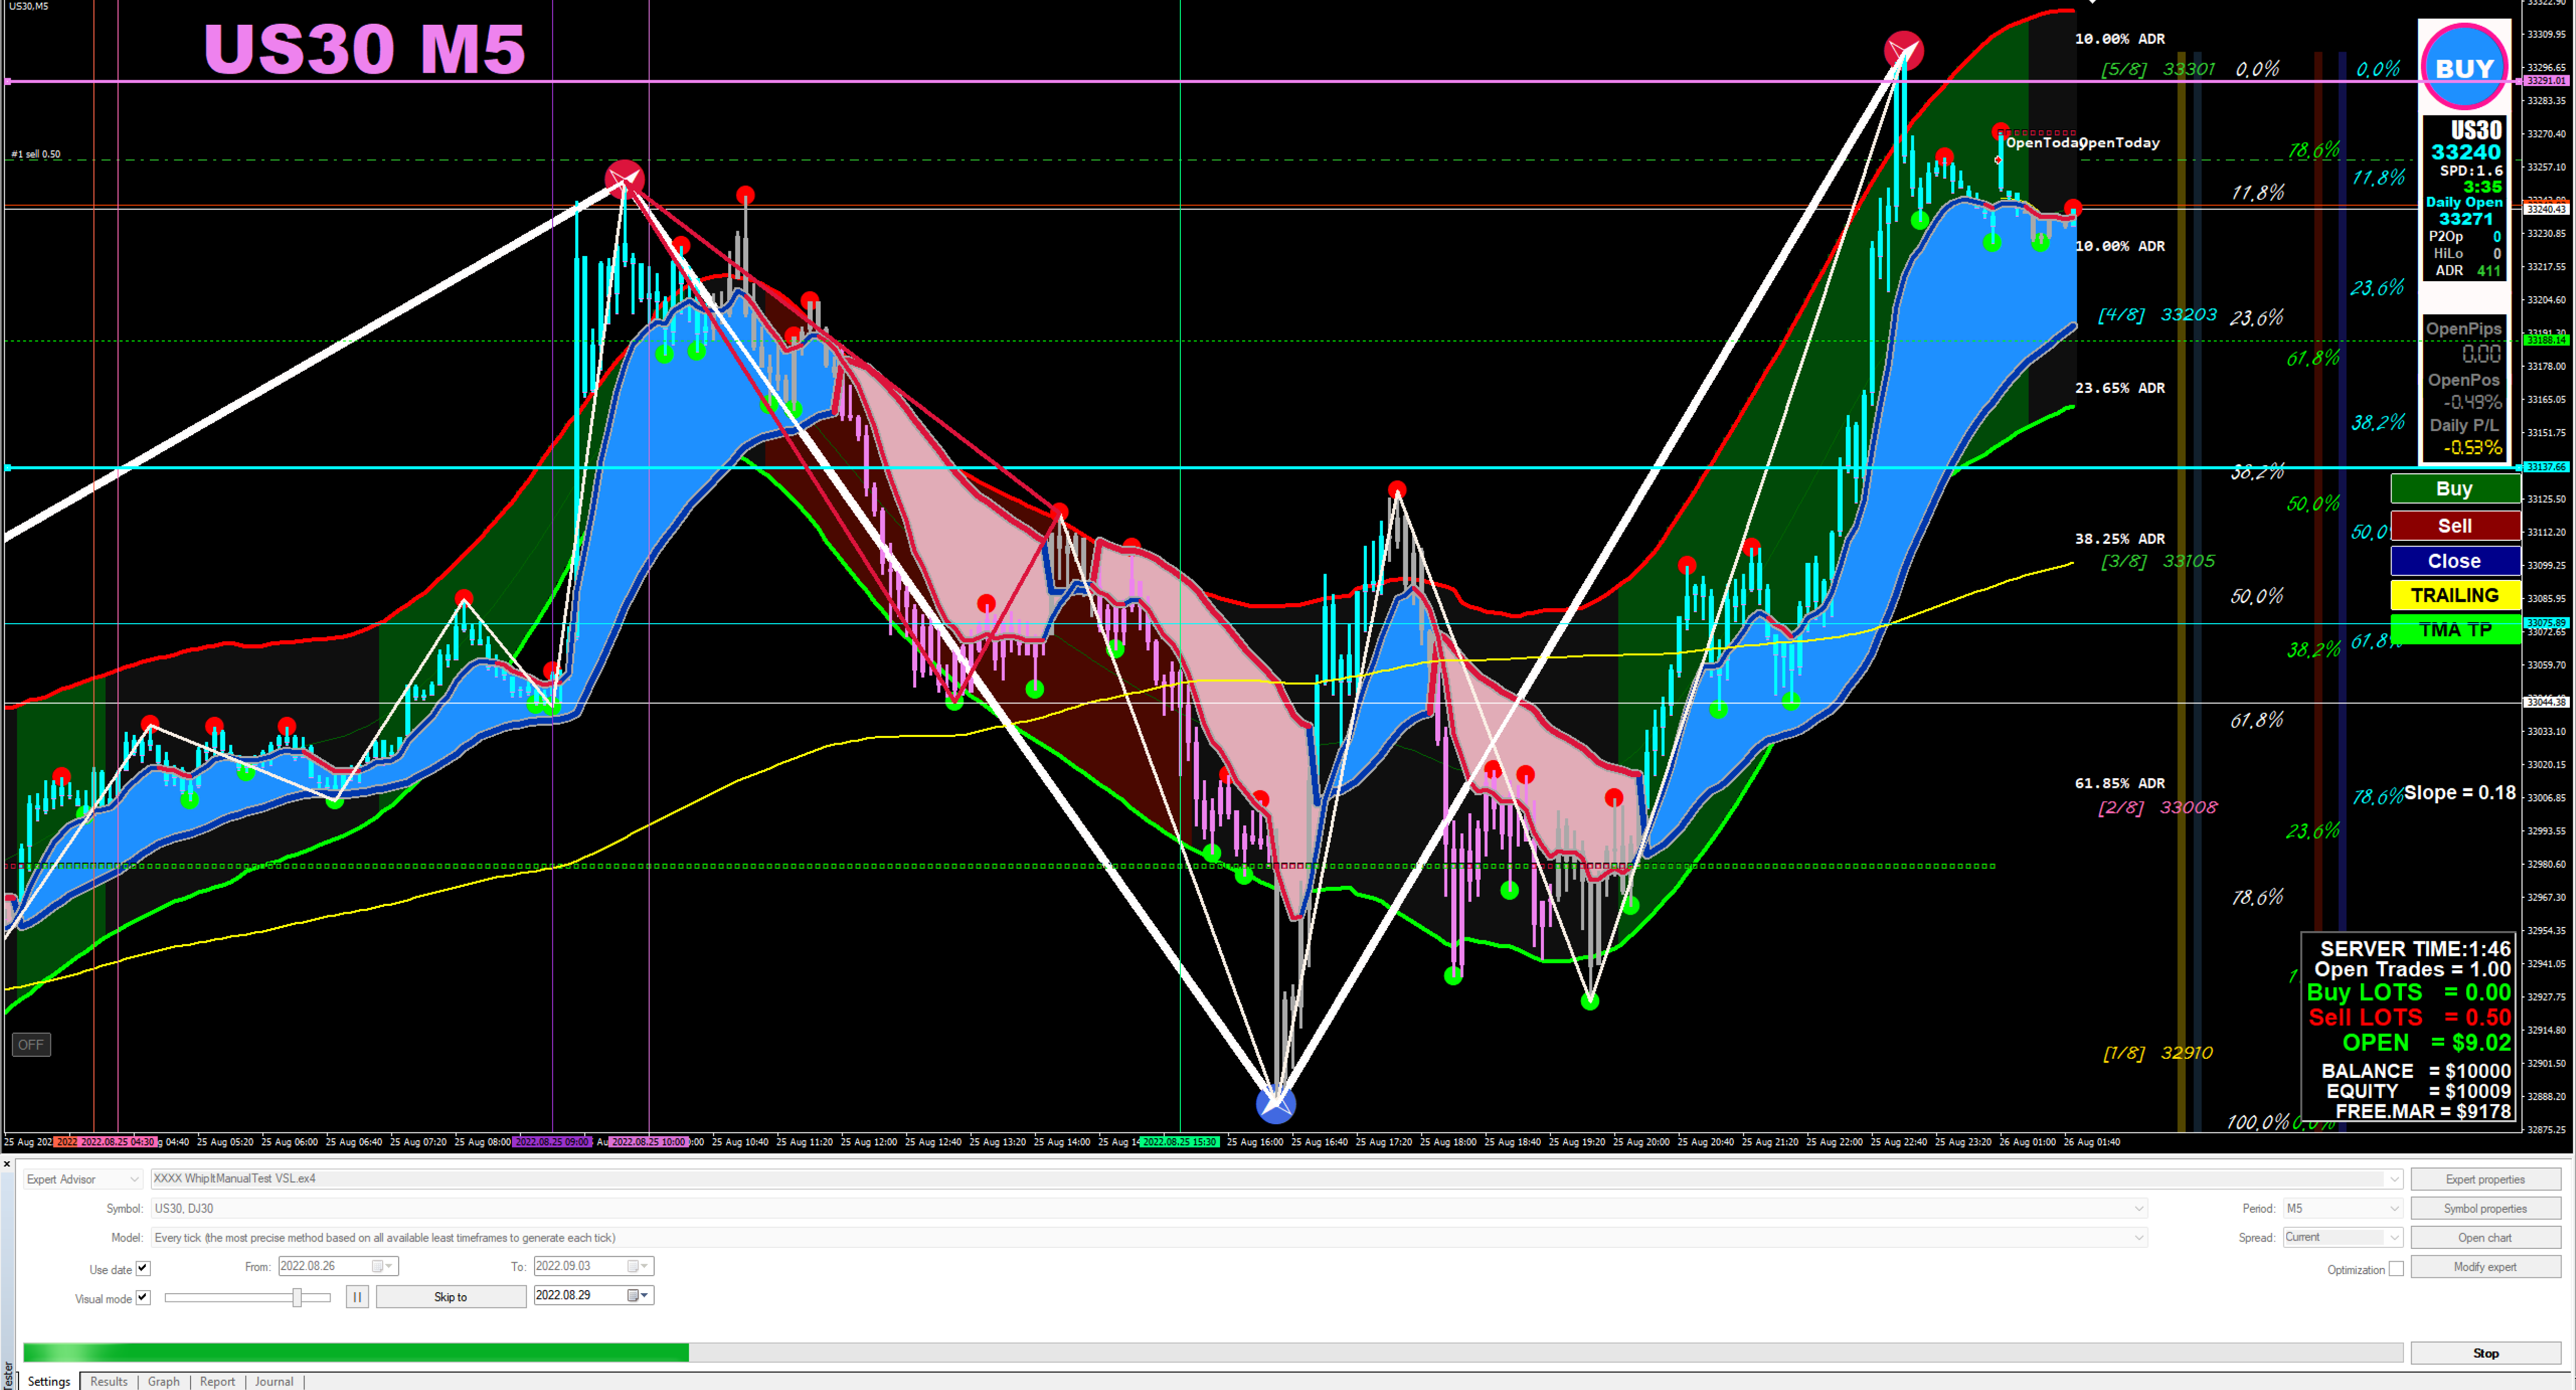Screen dimensions: 2576x1390
Task: Click the Expert properties button
Action: click(2485, 1179)
